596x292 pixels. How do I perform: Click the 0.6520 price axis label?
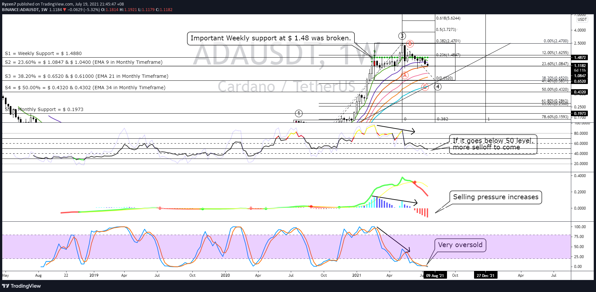point(580,81)
